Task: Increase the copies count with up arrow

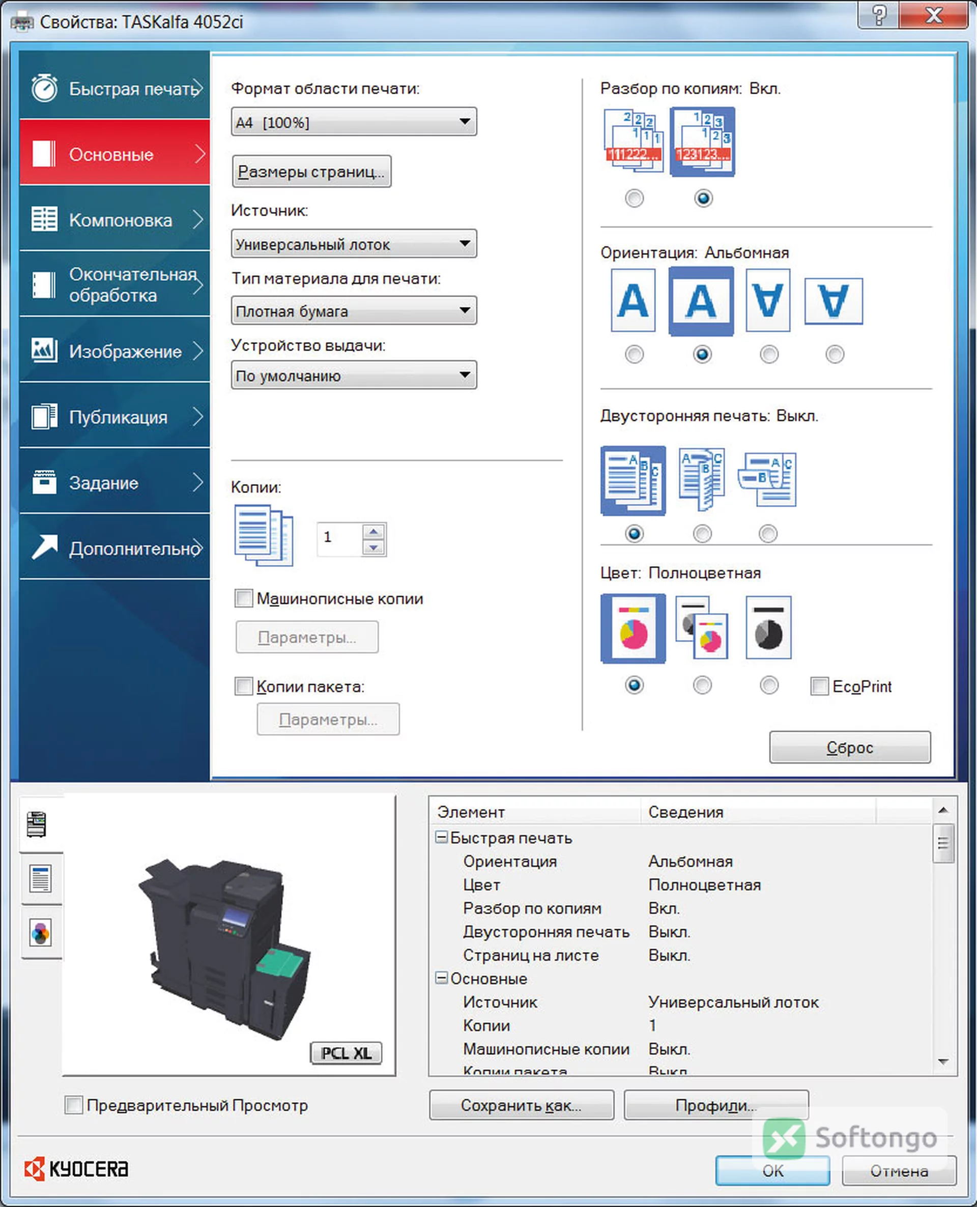Action: pos(373,531)
